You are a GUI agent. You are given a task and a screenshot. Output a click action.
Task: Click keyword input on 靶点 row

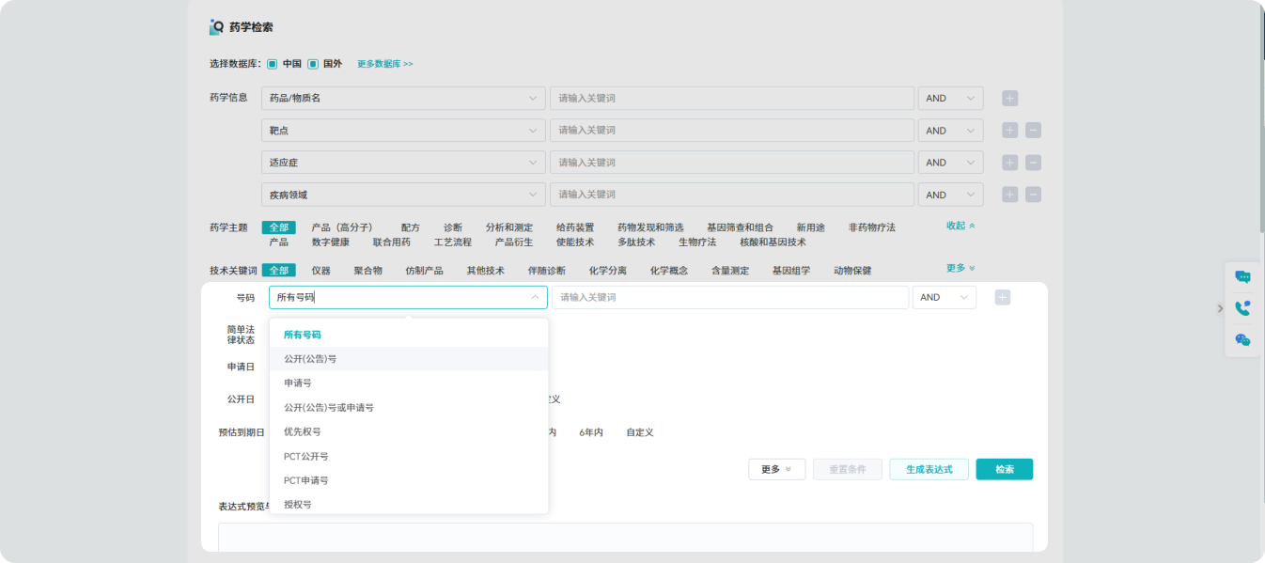[x=732, y=131]
